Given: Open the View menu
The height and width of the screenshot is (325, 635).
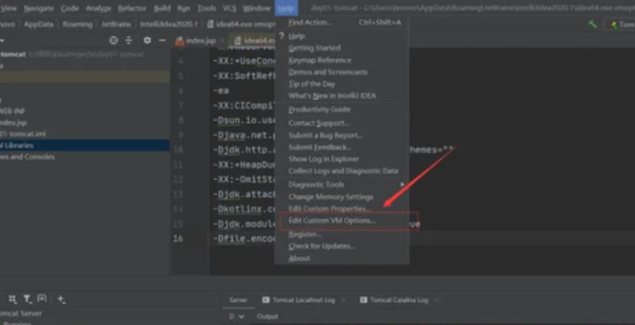Looking at the screenshot, I should pos(9,8).
